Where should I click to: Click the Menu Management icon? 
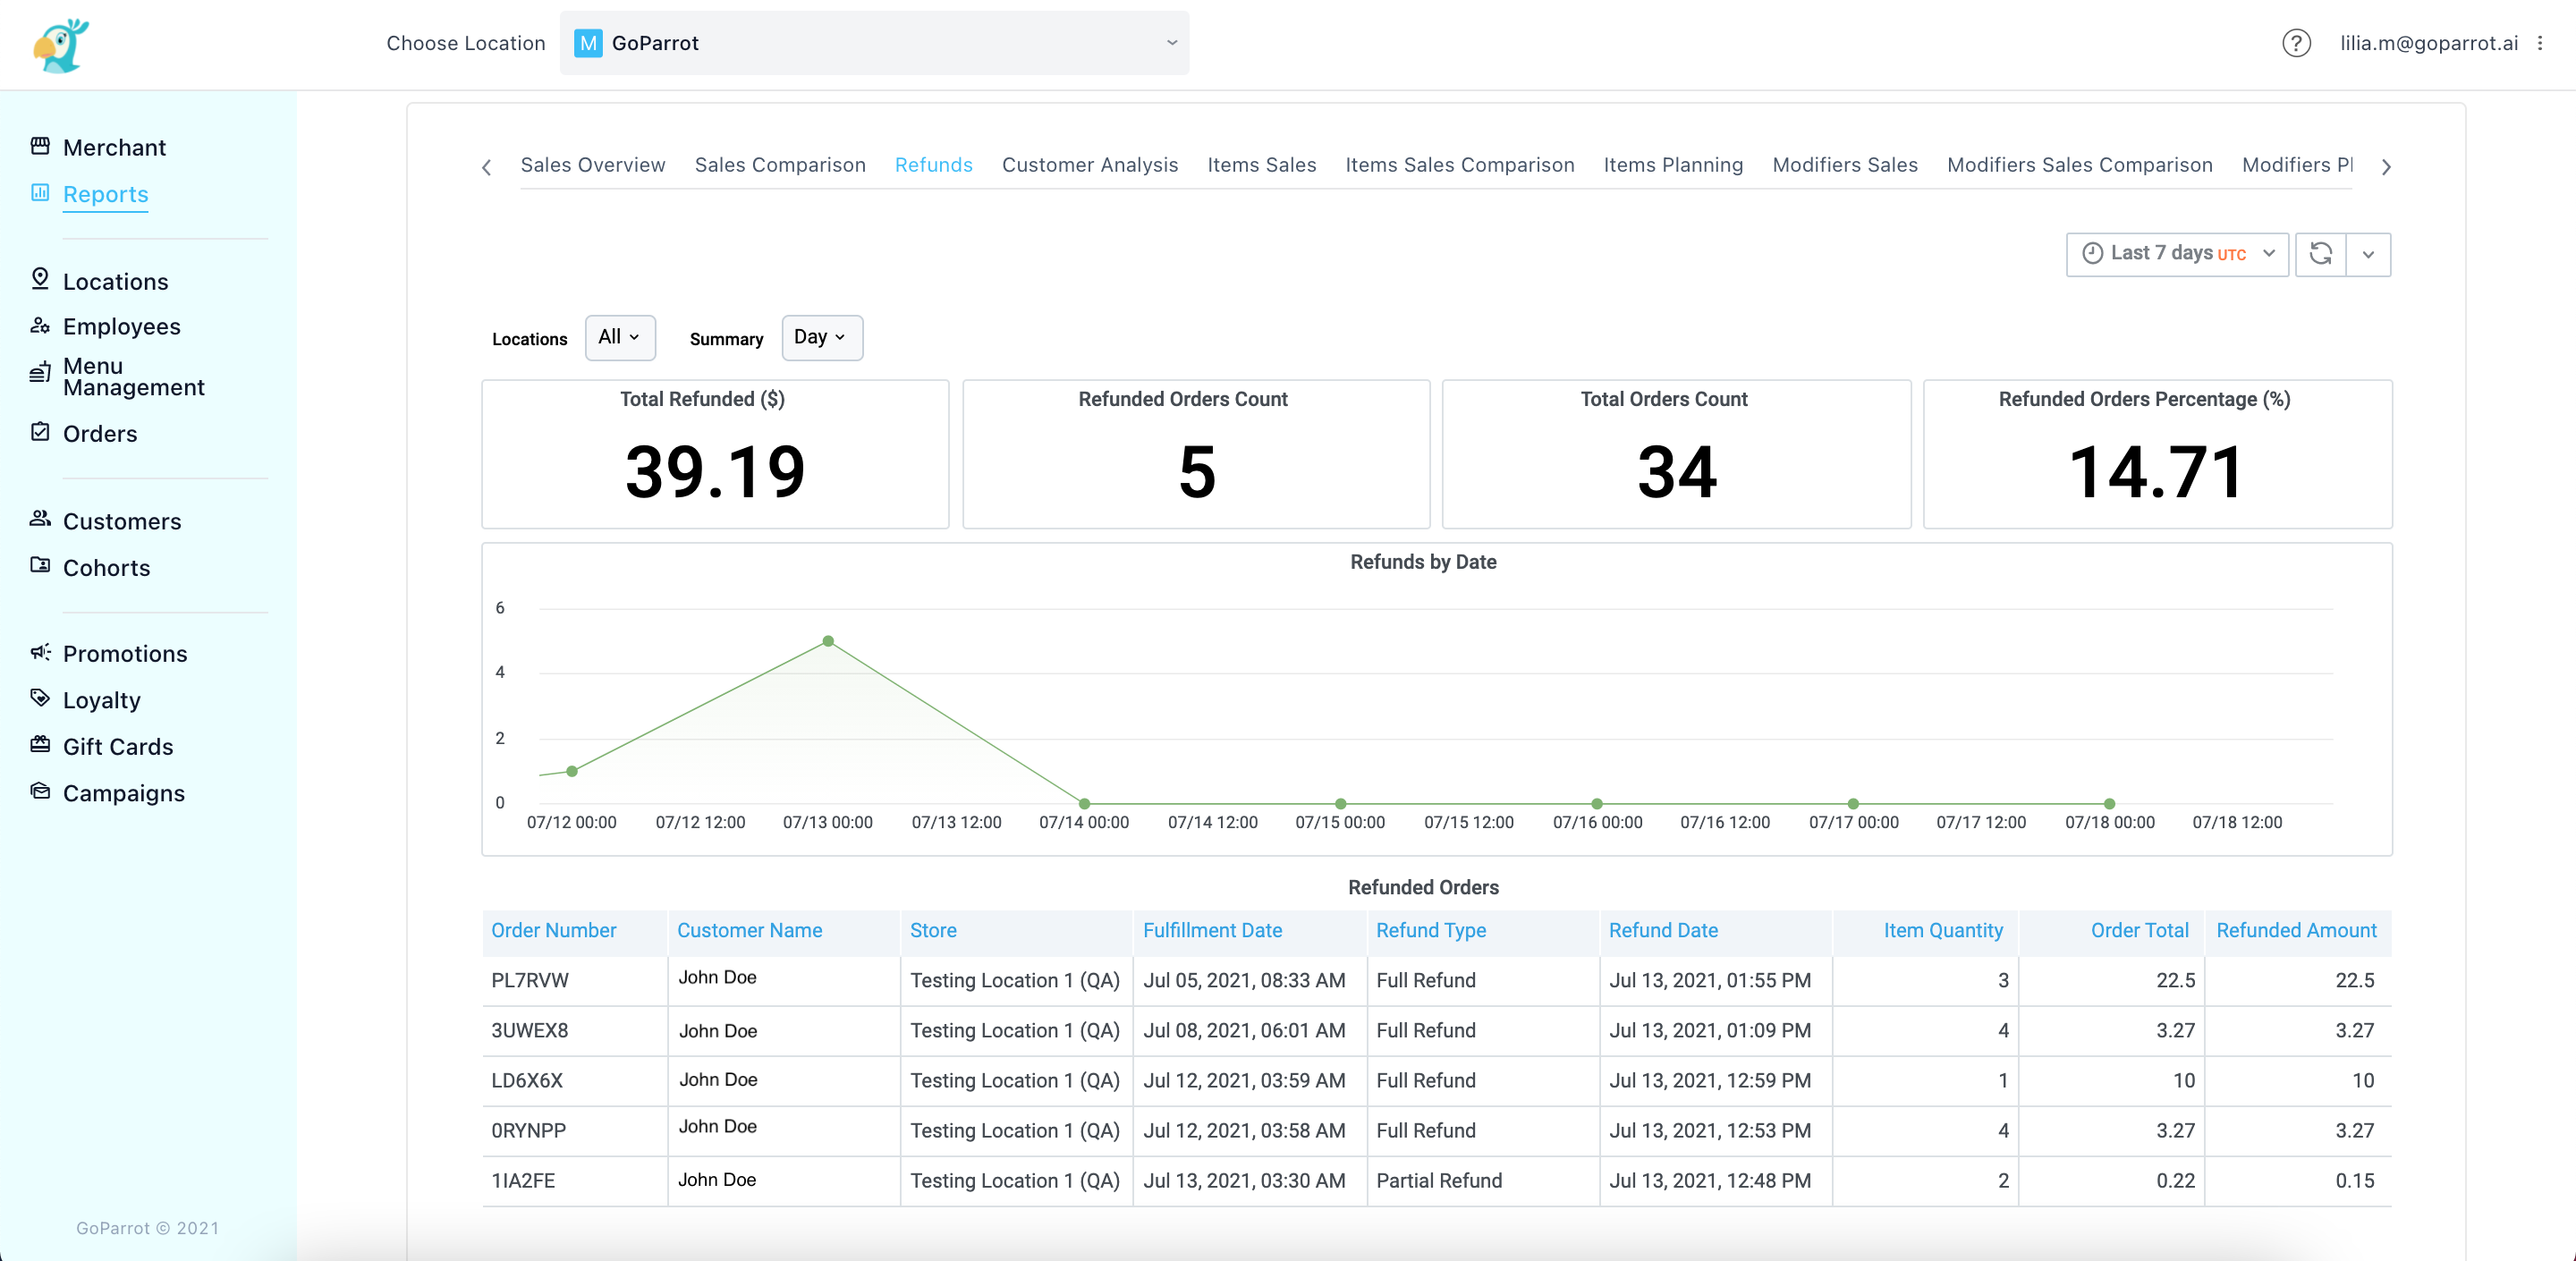pos(40,372)
